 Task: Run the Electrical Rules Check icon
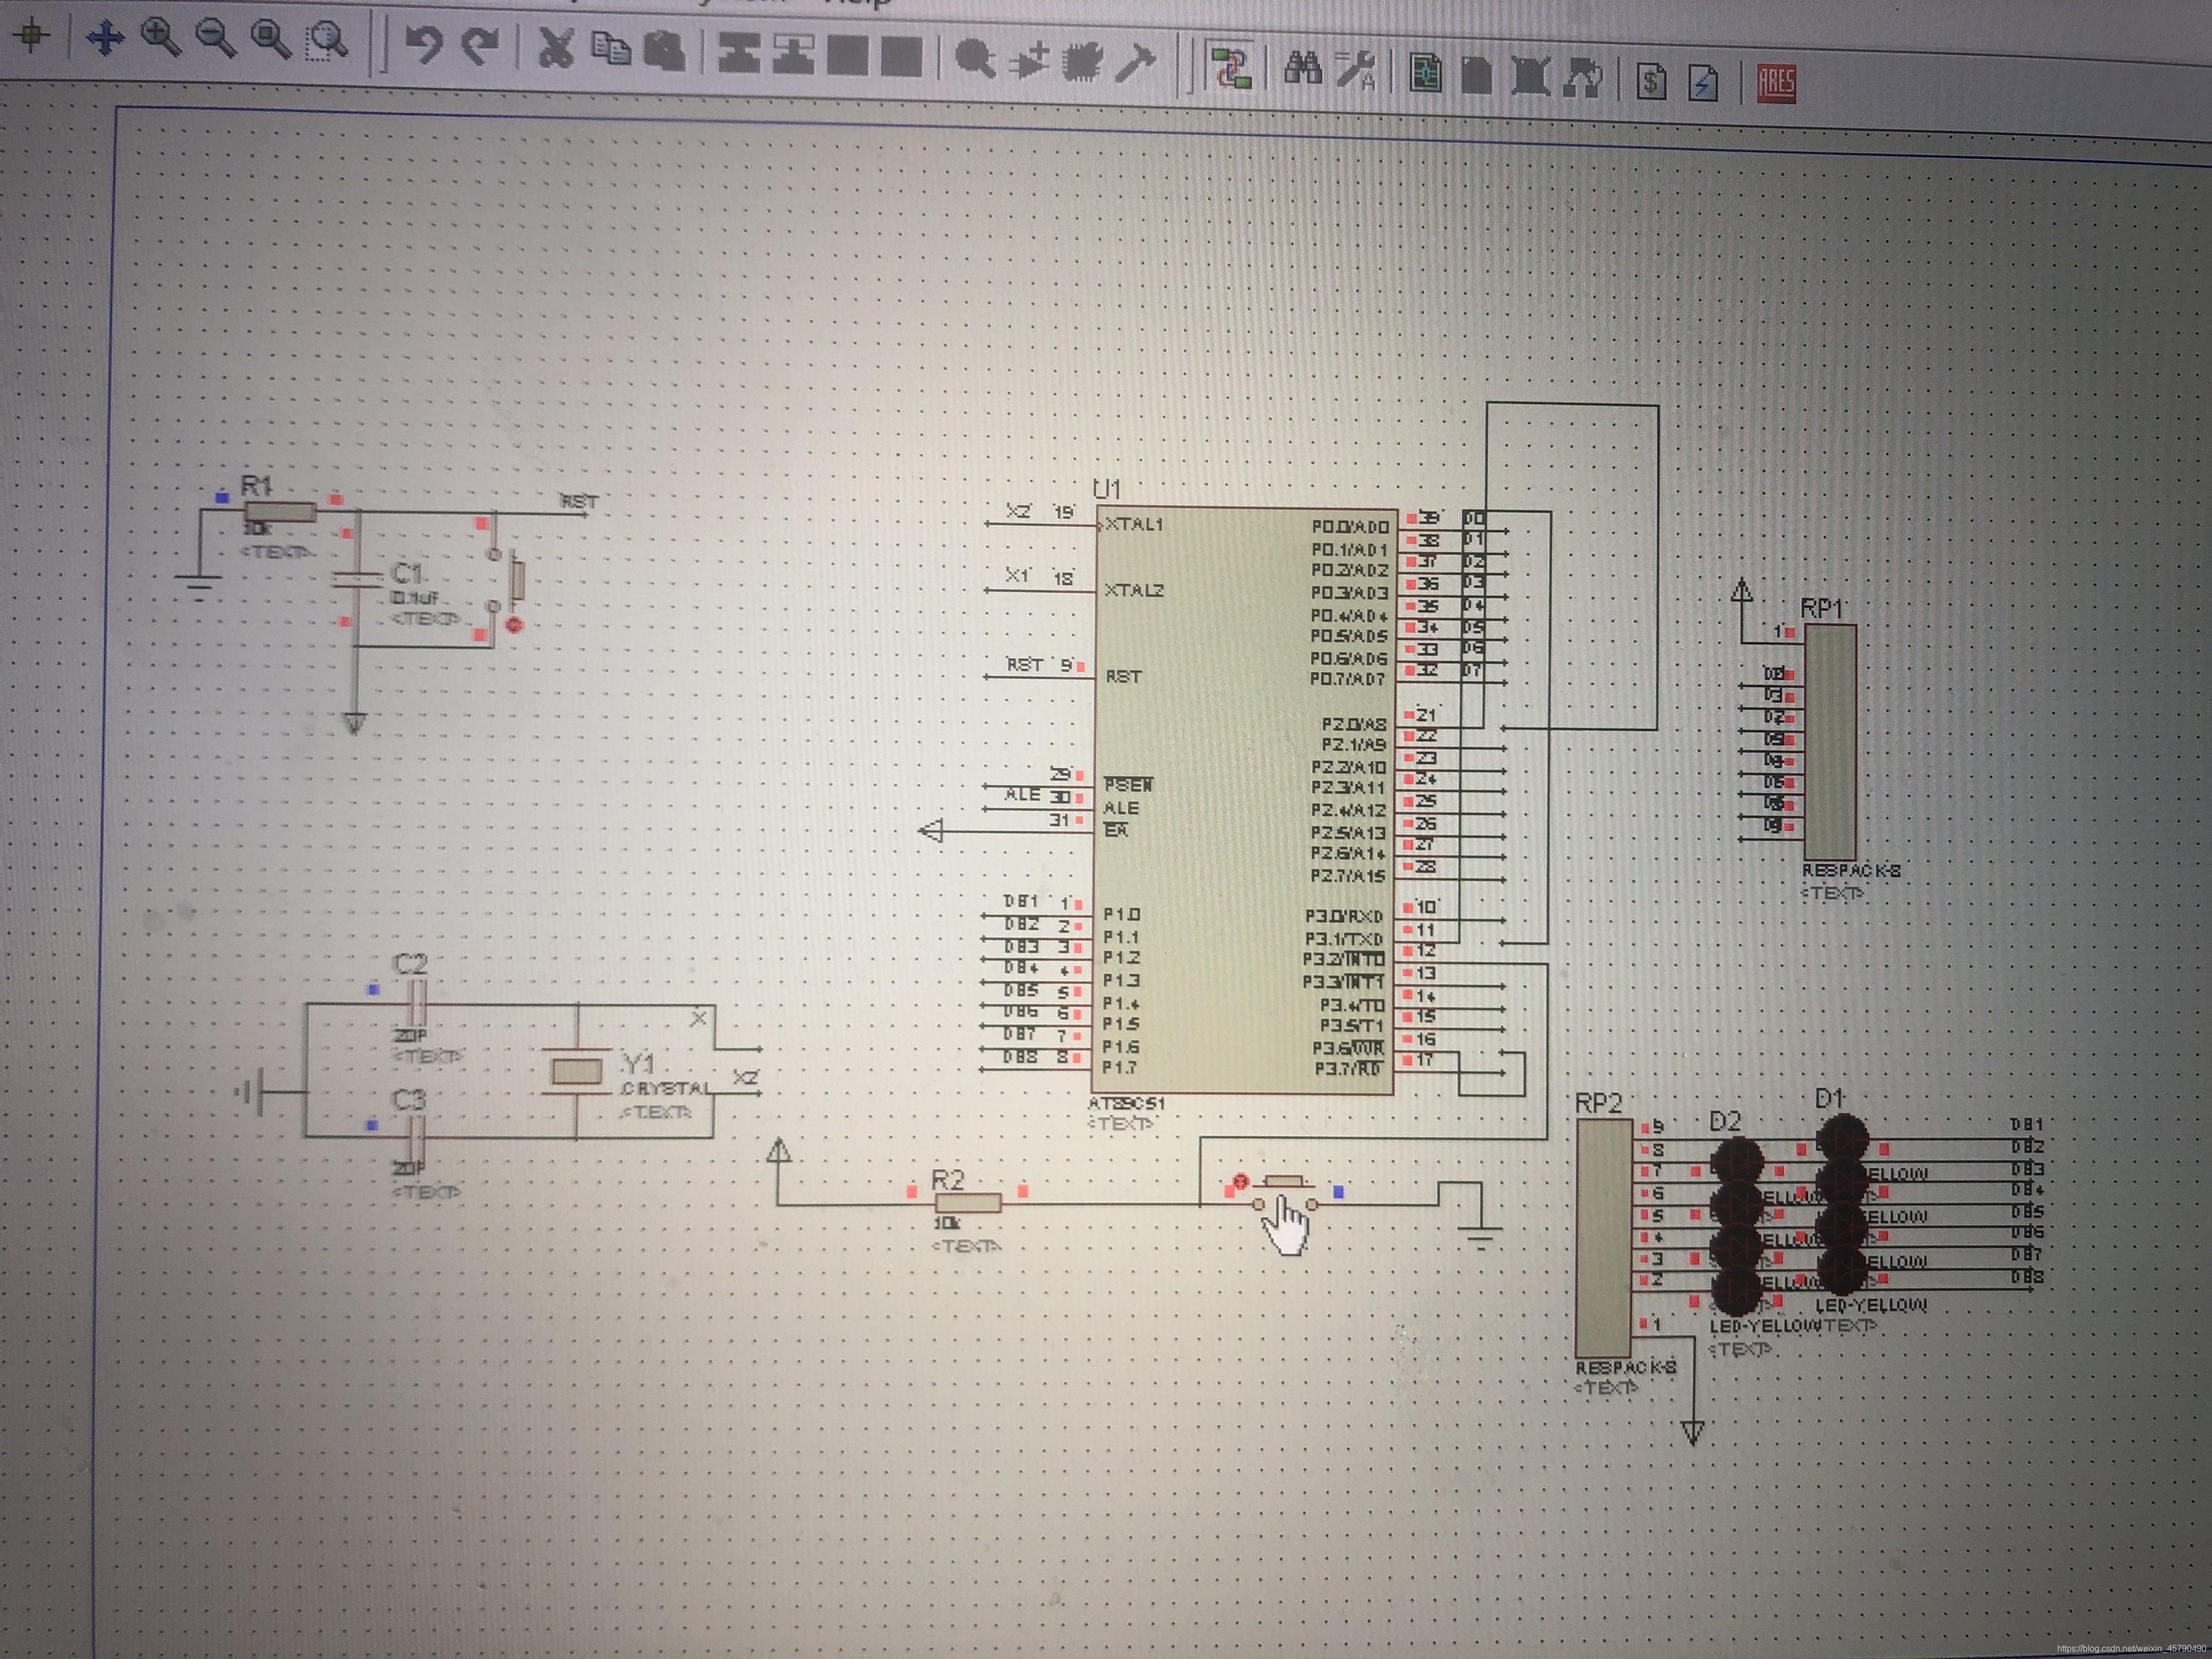(x=1703, y=82)
